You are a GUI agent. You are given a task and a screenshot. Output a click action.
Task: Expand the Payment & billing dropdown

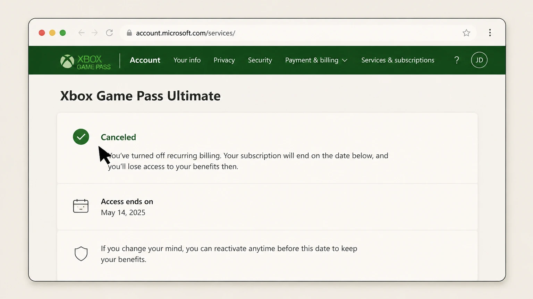click(316, 60)
